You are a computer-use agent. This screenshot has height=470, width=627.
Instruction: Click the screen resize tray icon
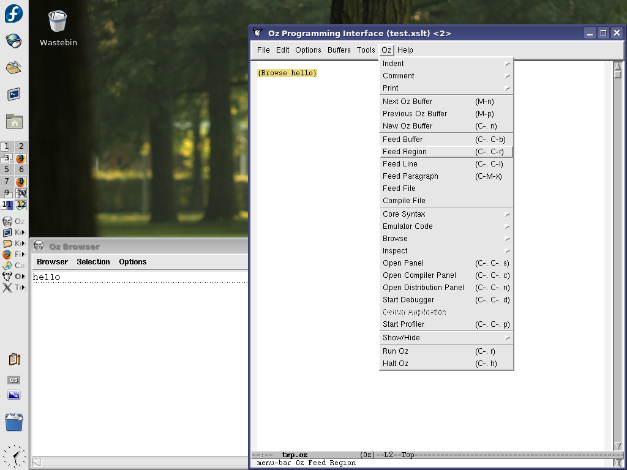tap(13, 395)
